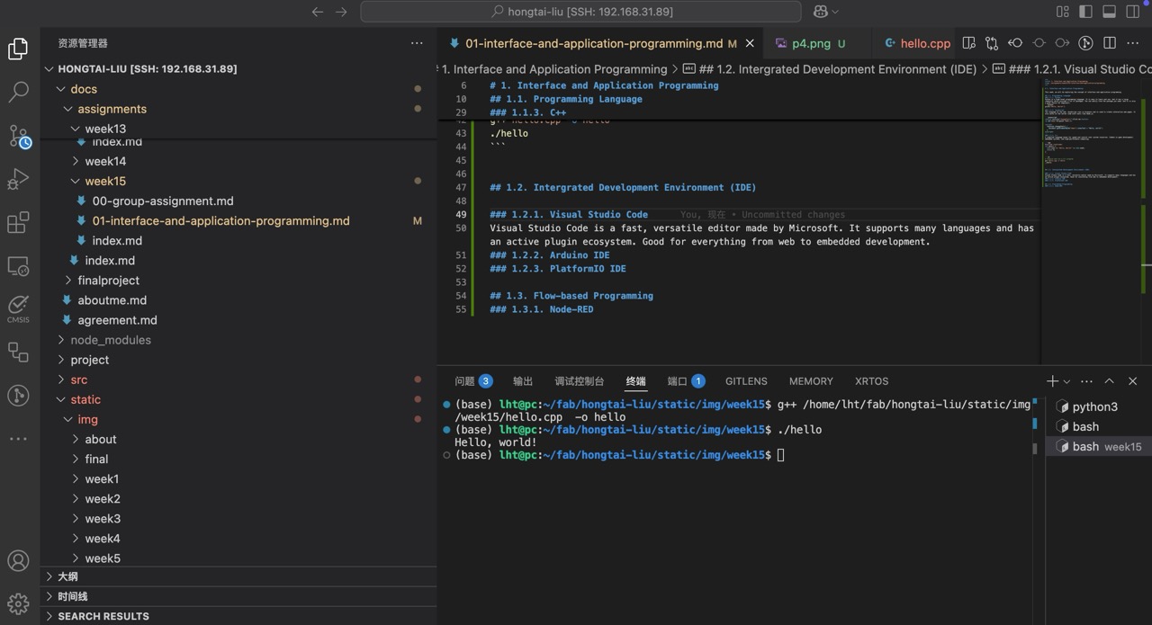
Task: Open the Git Graph icon in activity bar
Action: coord(18,396)
